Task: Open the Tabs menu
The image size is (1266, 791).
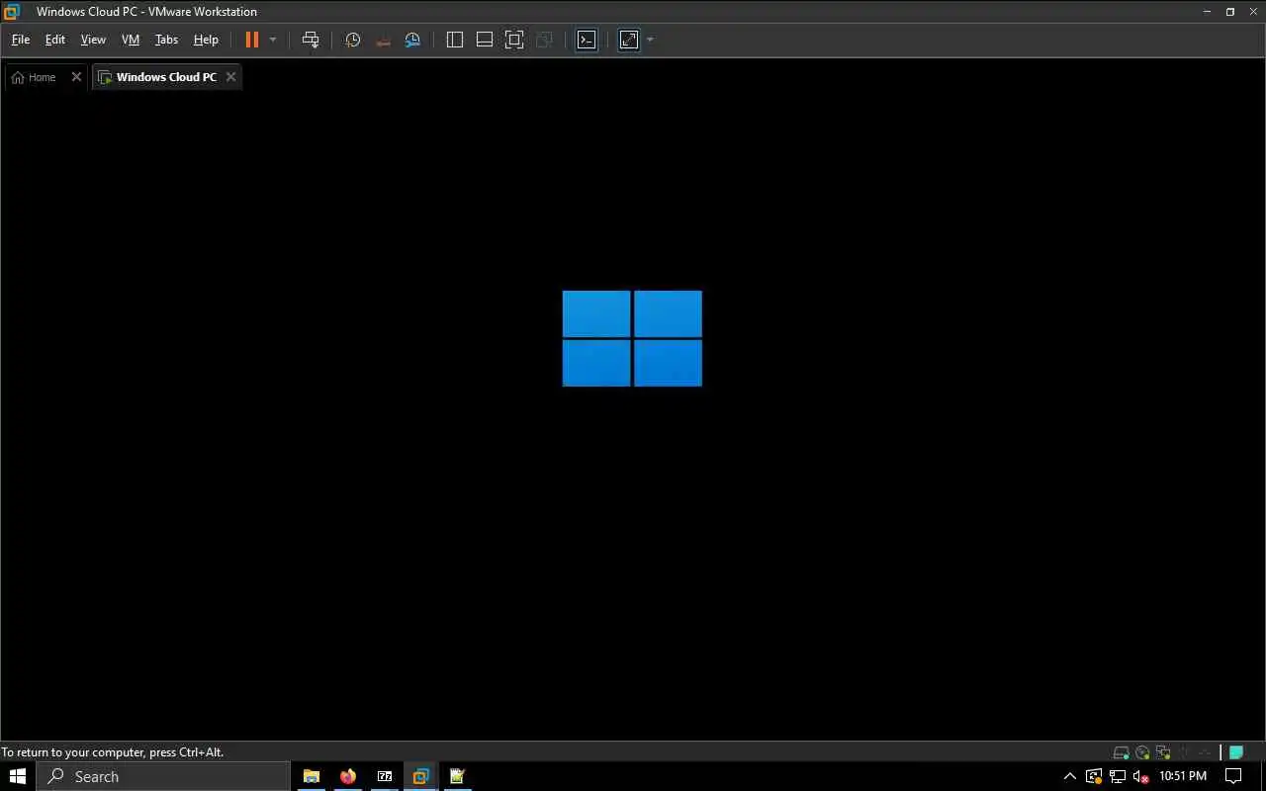Action: click(166, 40)
